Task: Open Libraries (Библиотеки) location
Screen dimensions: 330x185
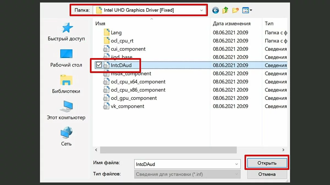Action: click(x=66, y=84)
